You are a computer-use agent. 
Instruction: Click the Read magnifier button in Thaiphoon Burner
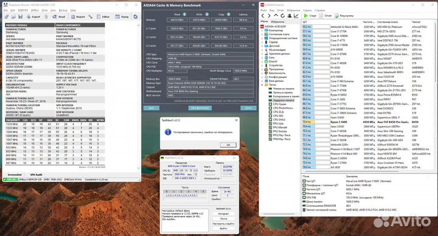(x=59, y=17)
